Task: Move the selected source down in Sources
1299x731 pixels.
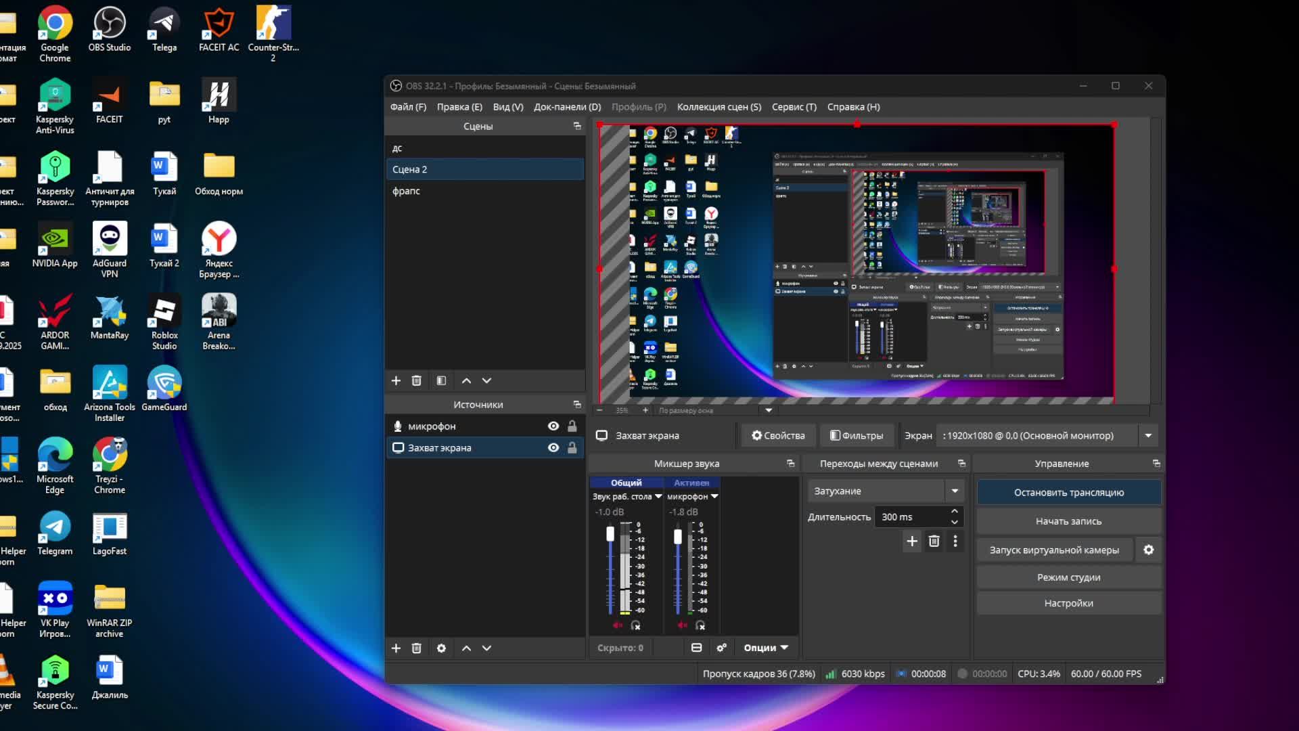Action: coord(486,648)
